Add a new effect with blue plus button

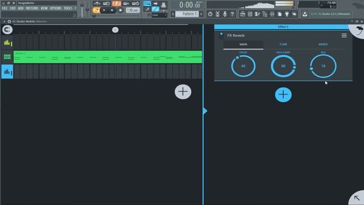[x=283, y=95]
